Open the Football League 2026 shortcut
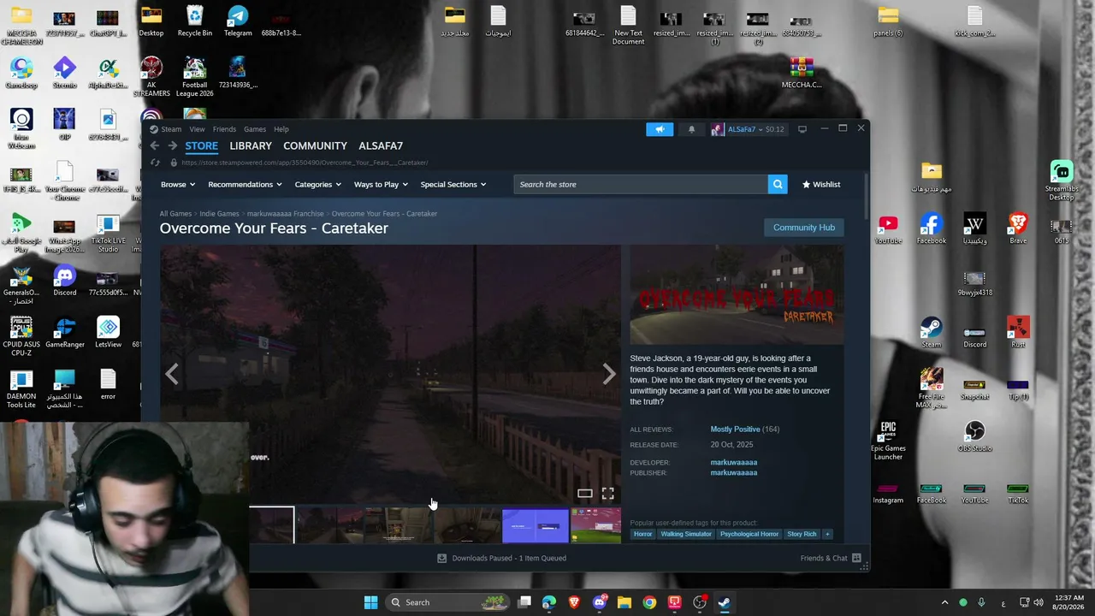The image size is (1095, 616). (x=194, y=77)
